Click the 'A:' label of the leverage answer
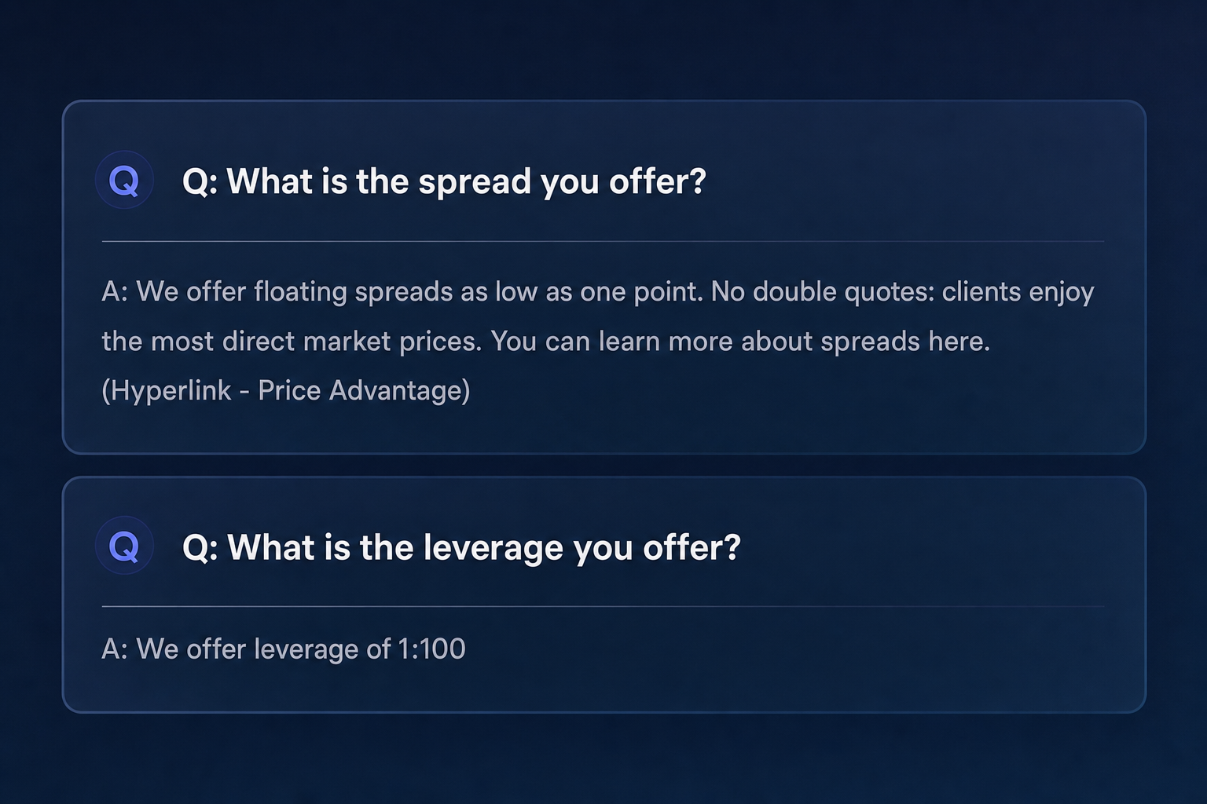Viewport: 1207px width, 804px height. tap(115, 649)
